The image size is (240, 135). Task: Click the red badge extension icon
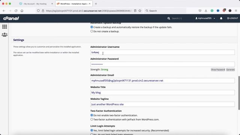coord(224,10)
